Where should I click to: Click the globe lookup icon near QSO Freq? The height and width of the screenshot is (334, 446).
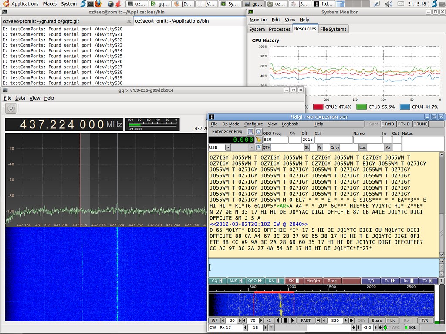(258, 132)
